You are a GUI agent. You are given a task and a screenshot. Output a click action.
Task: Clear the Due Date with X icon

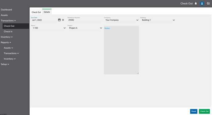[63, 20]
